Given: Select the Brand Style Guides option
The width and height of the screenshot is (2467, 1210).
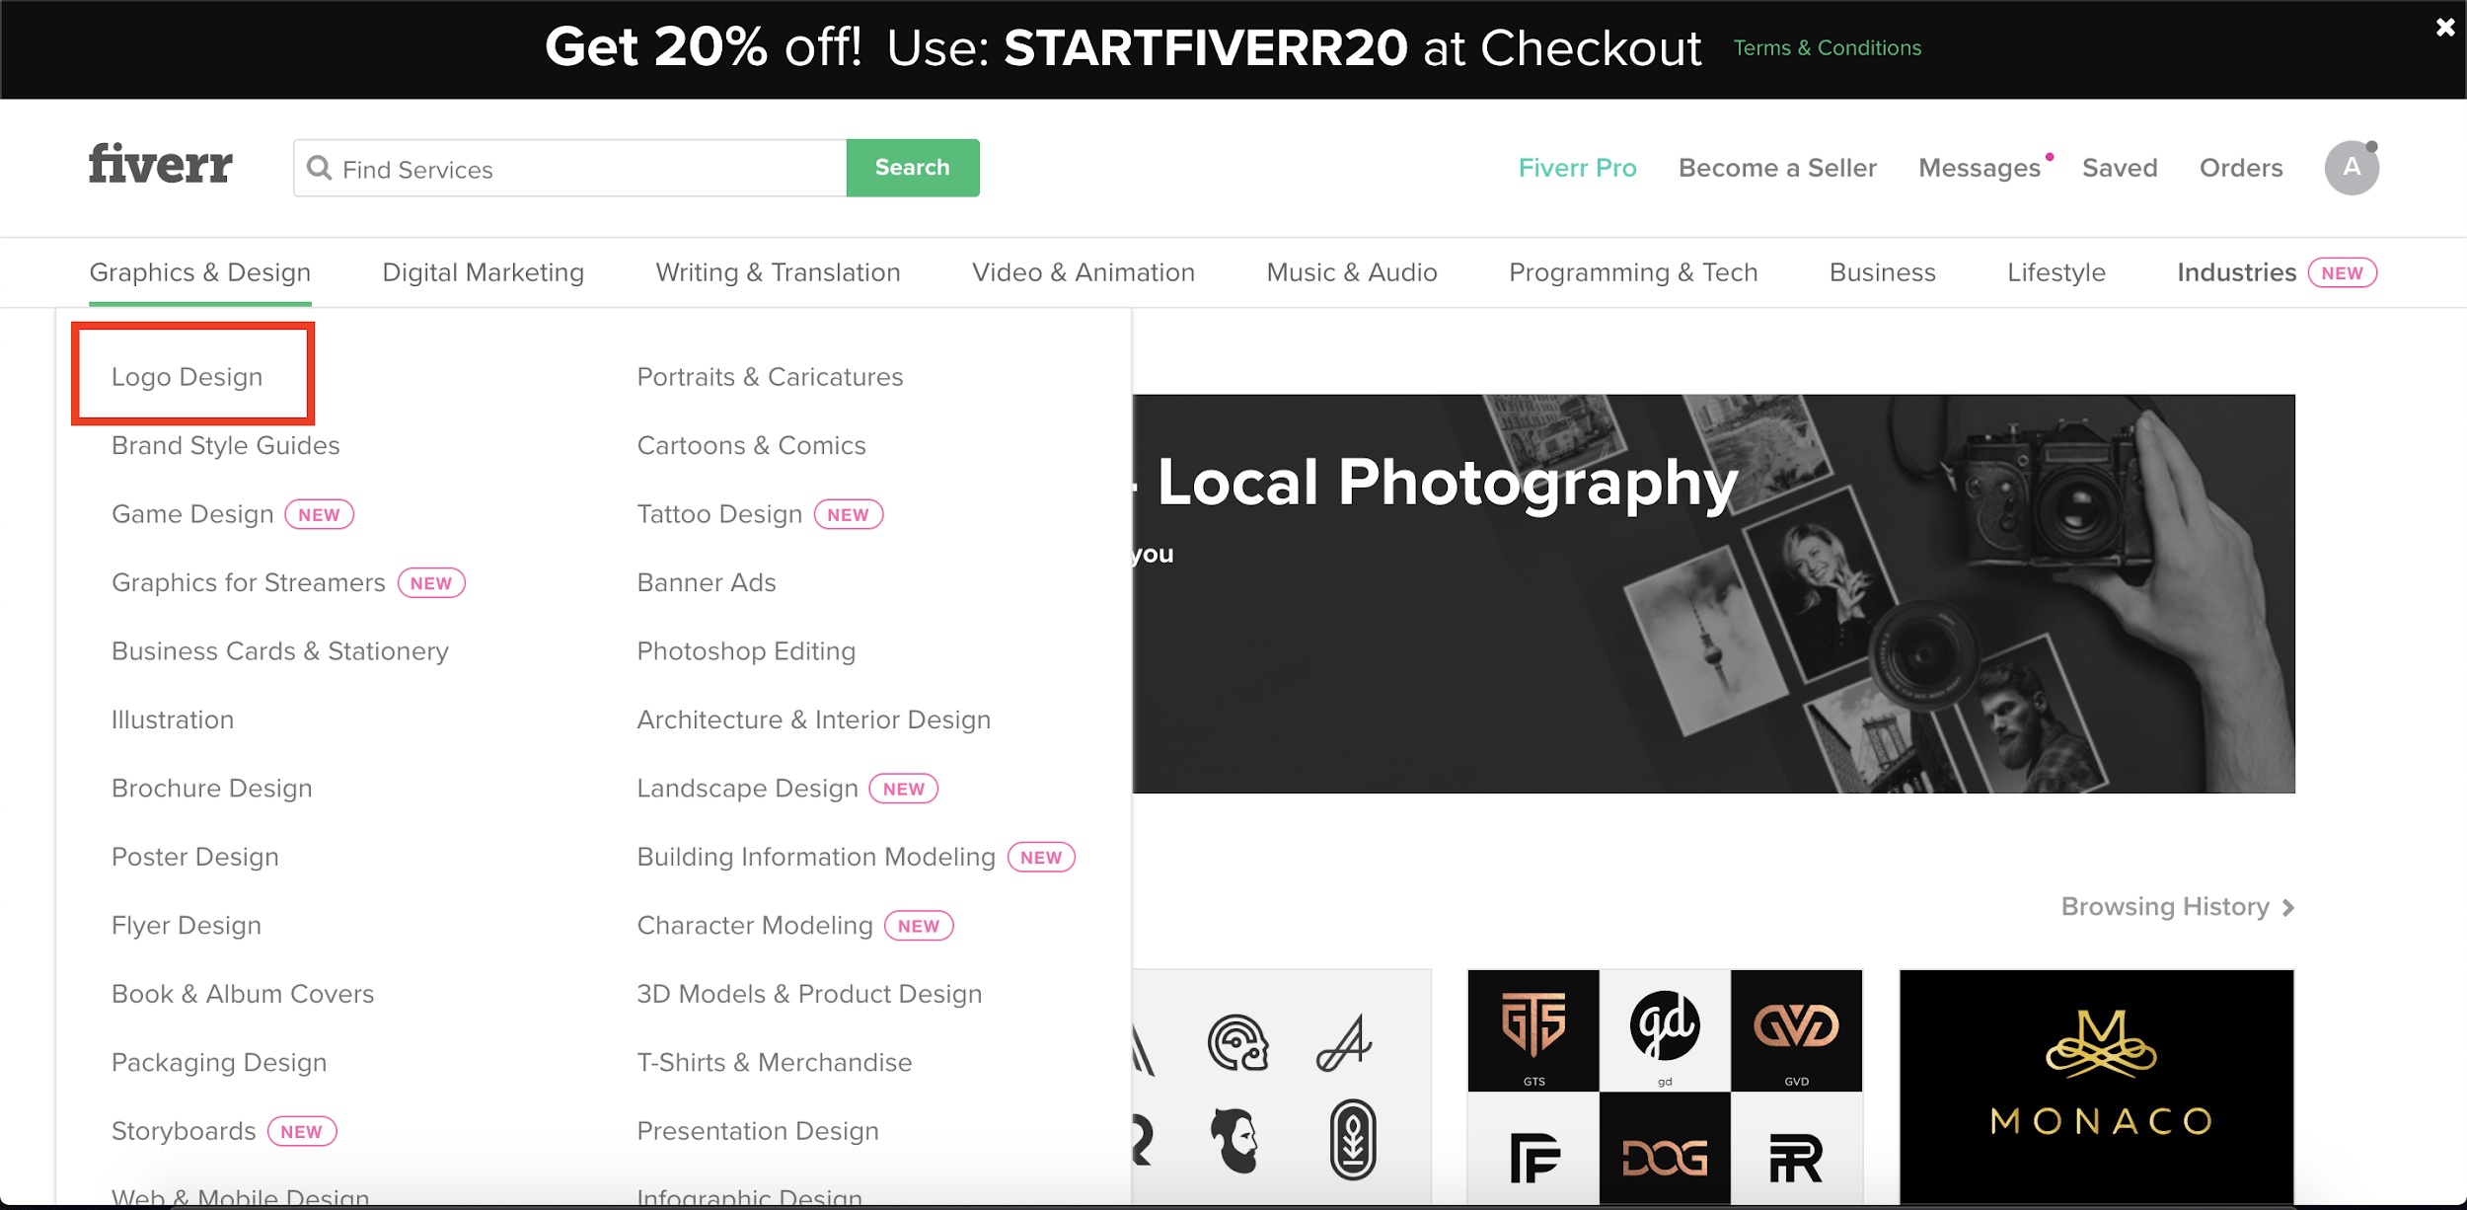Looking at the screenshot, I should coord(225,445).
